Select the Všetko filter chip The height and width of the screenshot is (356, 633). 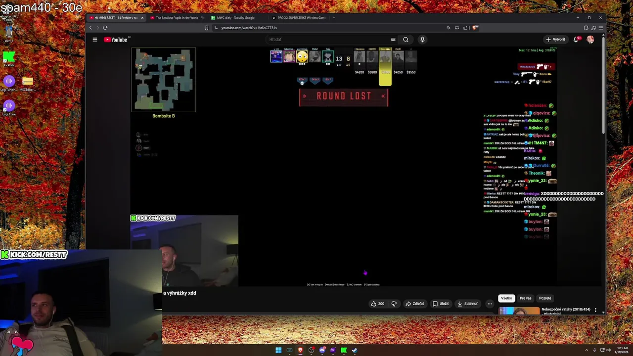[506, 298]
